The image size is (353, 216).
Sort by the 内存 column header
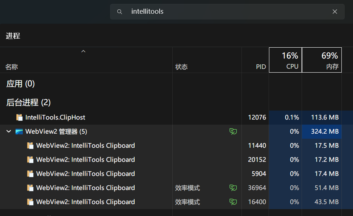pos(322,60)
